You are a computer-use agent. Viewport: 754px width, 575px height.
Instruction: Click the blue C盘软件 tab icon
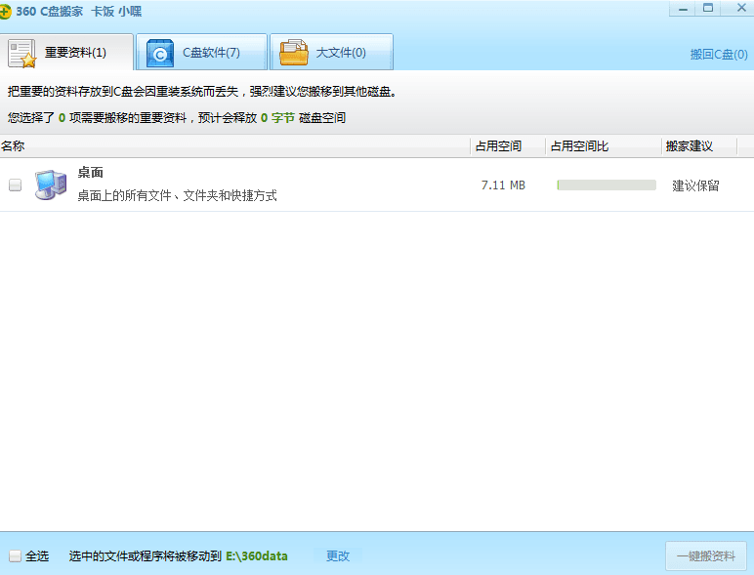(160, 53)
